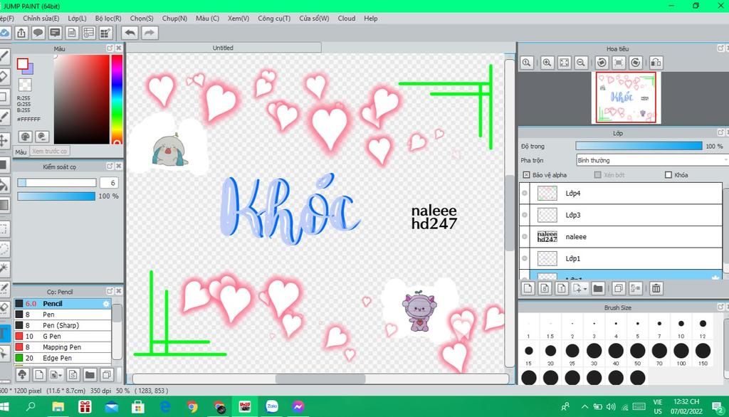729x417 pixels.
Task: Open the Chọn(S) select menu
Action: pyautogui.click(x=142, y=18)
